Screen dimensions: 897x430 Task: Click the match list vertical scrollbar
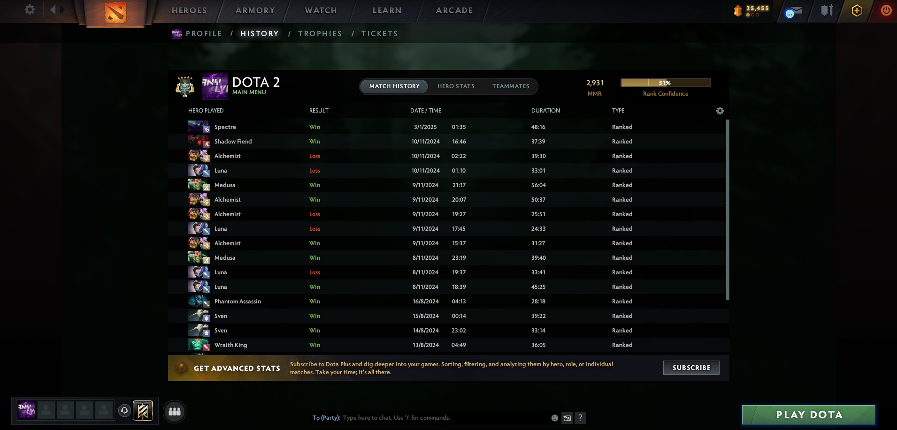728,210
